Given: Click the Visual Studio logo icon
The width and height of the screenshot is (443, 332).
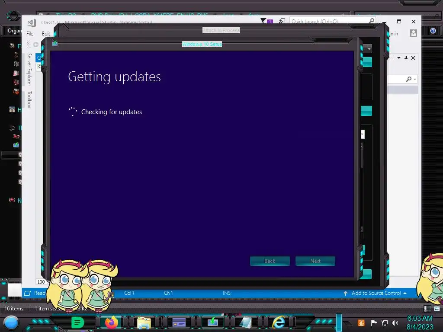Looking at the screenshot, I should [x=32, y=22].
